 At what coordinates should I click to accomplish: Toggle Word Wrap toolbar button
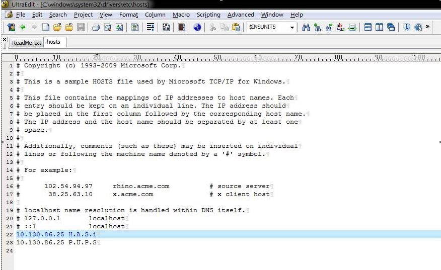150,28
